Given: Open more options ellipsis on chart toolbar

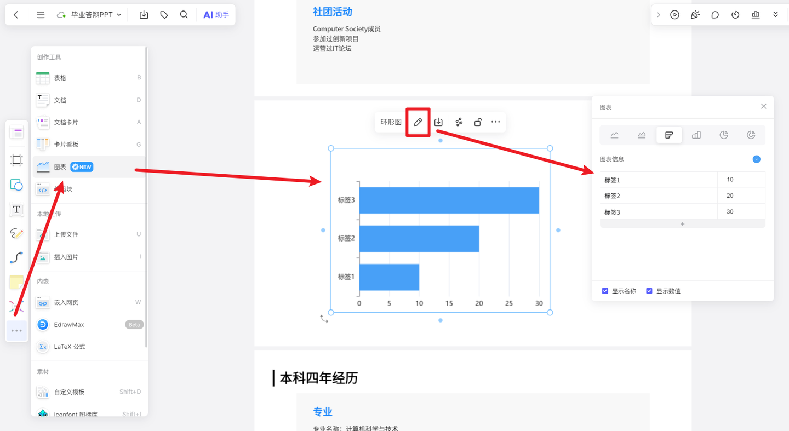Looking at the screenshot, I should click(x=496, y=122).
